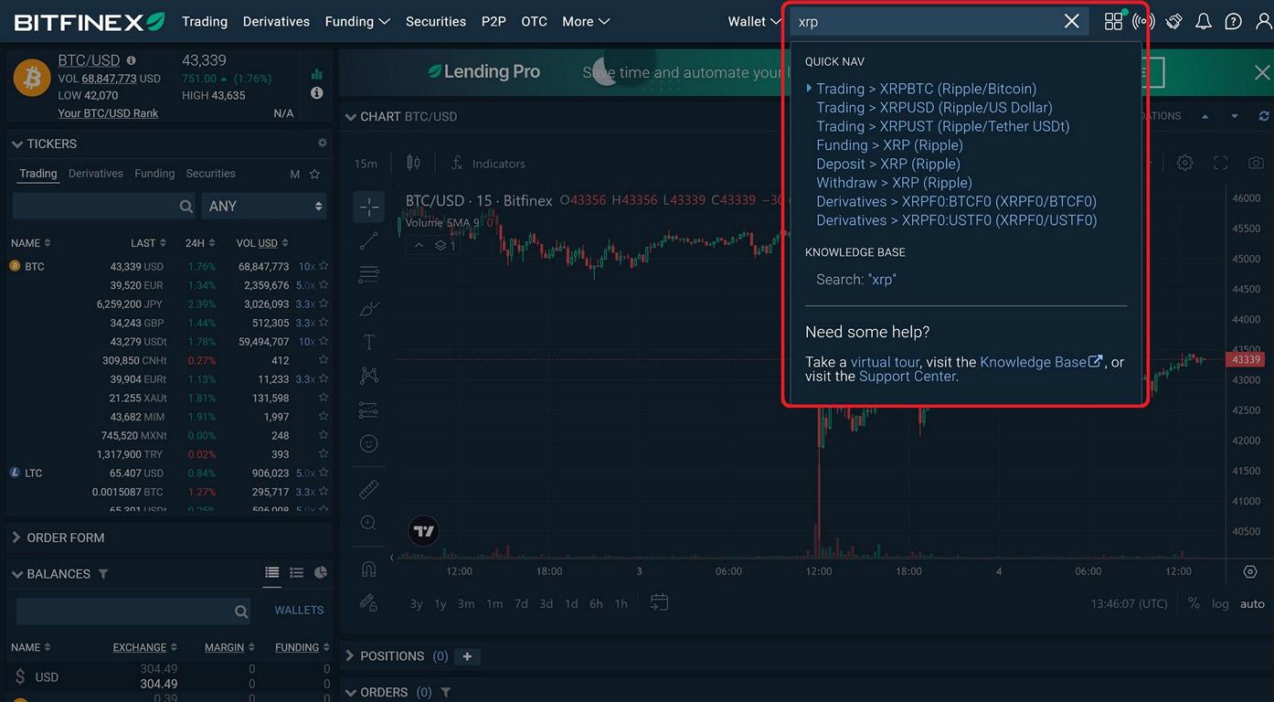Expand the POSITIONS panel
The width and height of the screenshot is (1274, 702).
350,655
